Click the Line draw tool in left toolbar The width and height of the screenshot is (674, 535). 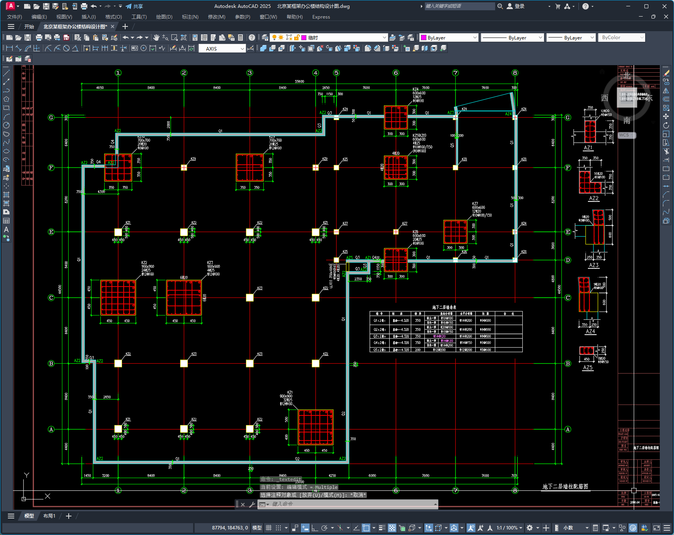click(x=6, y=73)
